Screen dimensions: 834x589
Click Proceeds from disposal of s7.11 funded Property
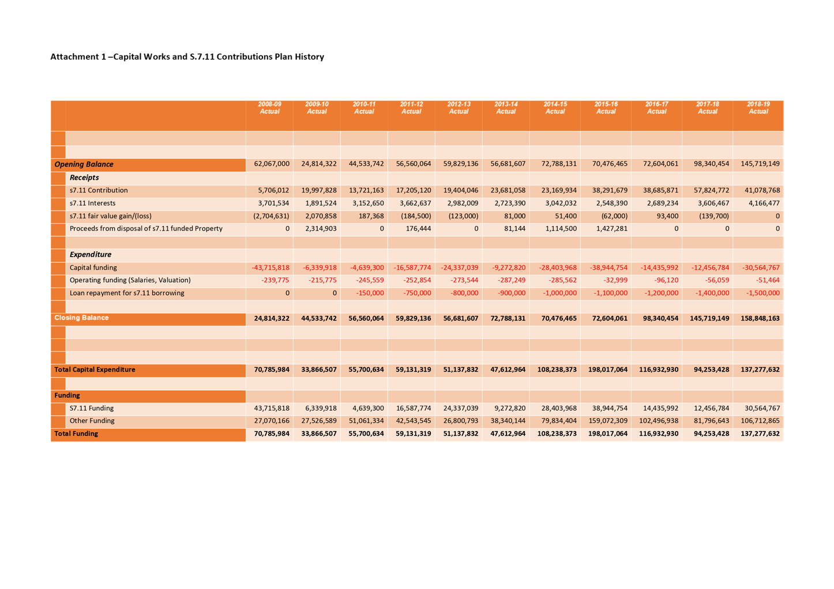point(146,229)
